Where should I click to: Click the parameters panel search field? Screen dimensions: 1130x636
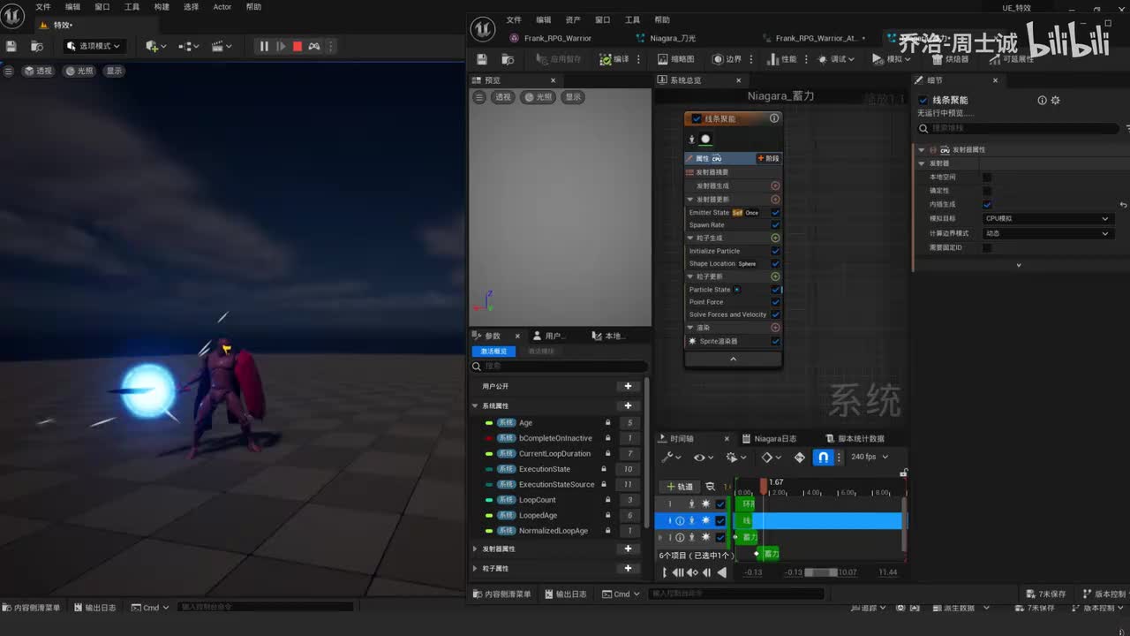tap(560, 366)
